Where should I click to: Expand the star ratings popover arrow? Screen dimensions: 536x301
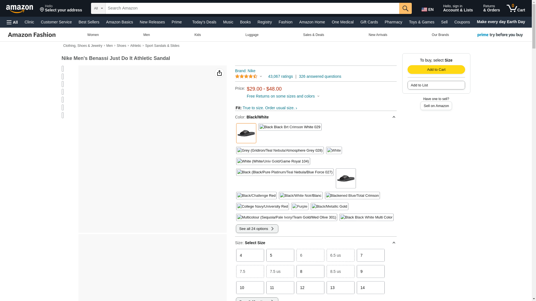(261, 77)
